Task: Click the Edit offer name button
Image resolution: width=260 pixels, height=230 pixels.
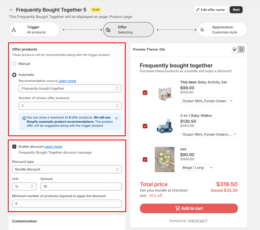Action: (x=210, y=10)
